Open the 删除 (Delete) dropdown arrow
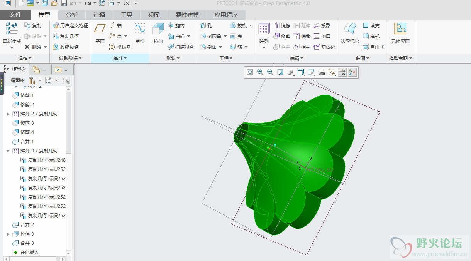This screenshot has height=261, width=471. pos(45,47)
